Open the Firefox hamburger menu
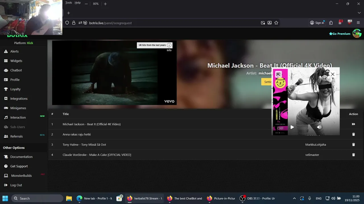This screenshot has height=204, width=364. (x=358, y=23)
